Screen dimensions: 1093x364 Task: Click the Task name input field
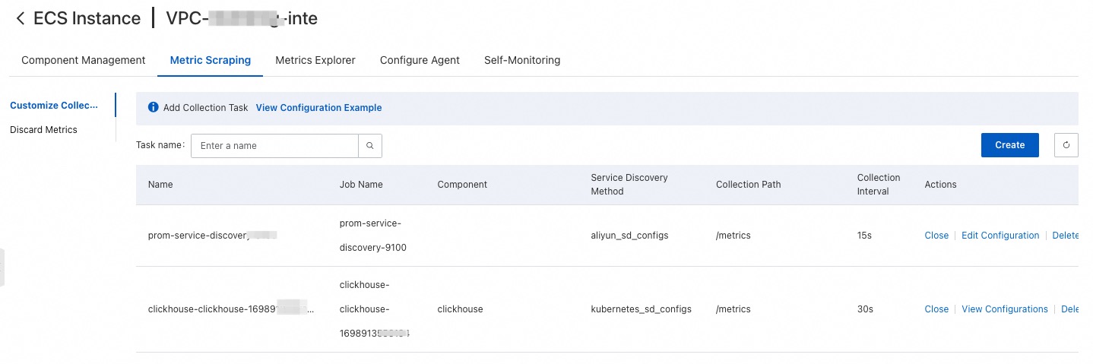click(274, 146)
